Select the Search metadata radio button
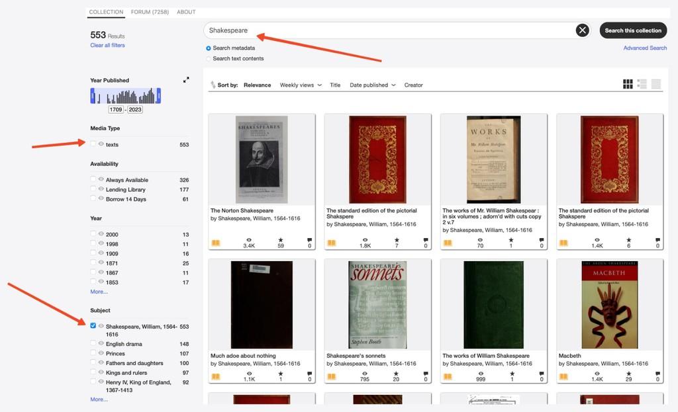The height and width of the screenshot is (412, 678). pyautogui.click(x=209, y=48)
